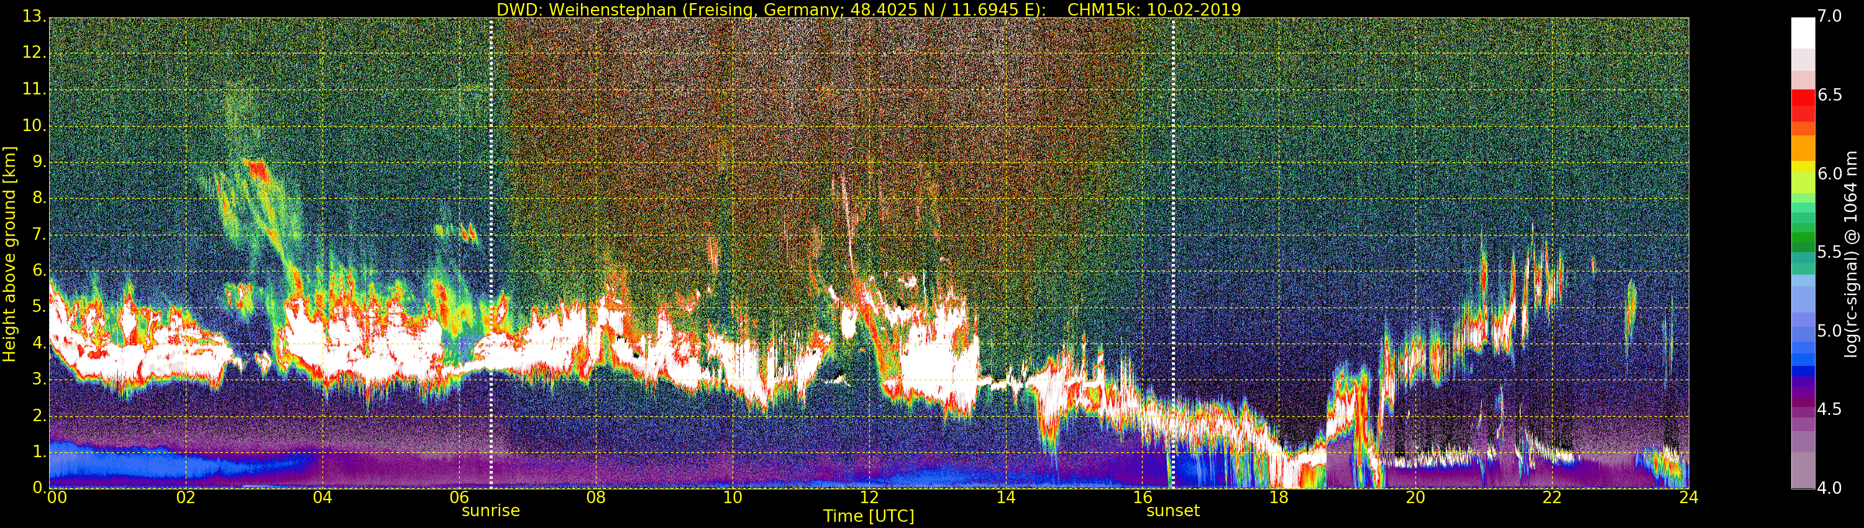Image resolution: width=1864 pixels, height=528 pixels.
Task: Click the y-axis tick label '8.'
Action: tap(40, 198)
